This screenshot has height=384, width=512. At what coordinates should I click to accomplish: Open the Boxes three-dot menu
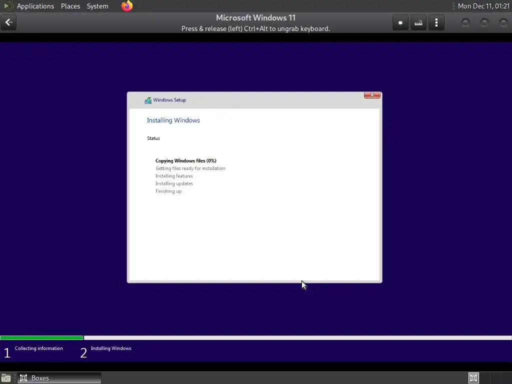coord(436,22)
